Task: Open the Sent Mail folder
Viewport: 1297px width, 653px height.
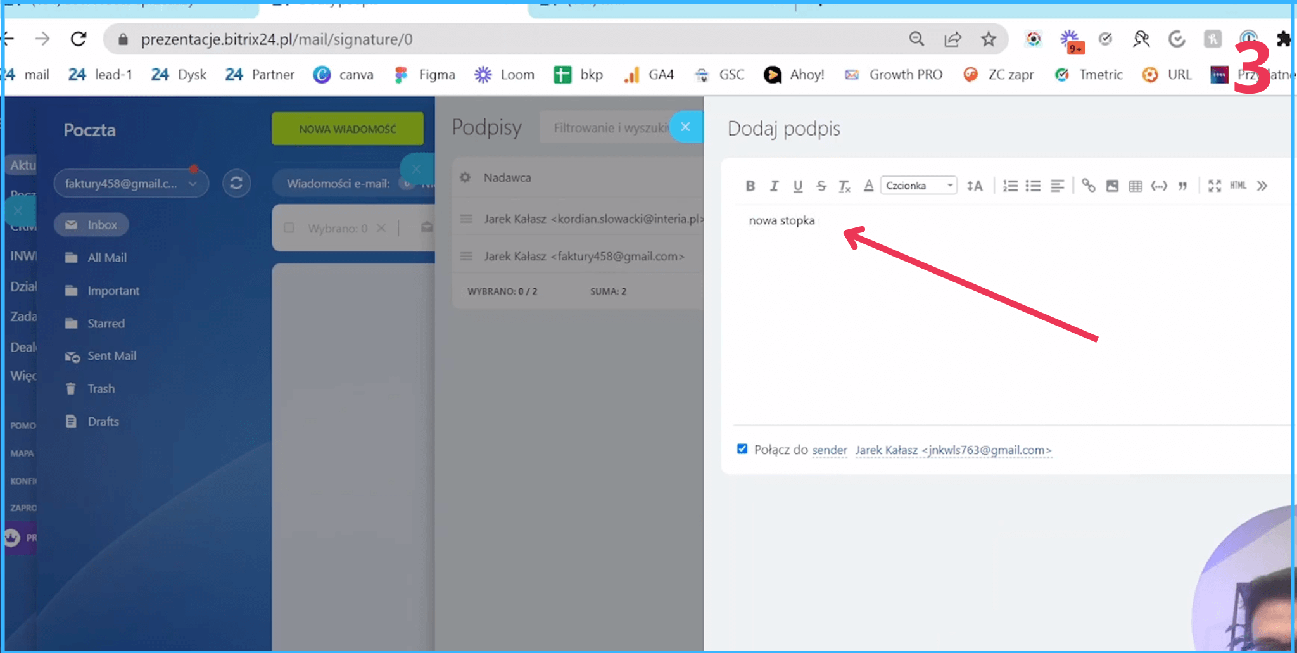Action: pos(111,356)
